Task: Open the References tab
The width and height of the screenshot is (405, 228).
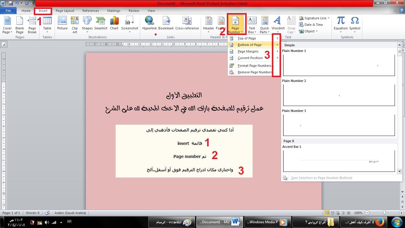Action: [91, 11]
